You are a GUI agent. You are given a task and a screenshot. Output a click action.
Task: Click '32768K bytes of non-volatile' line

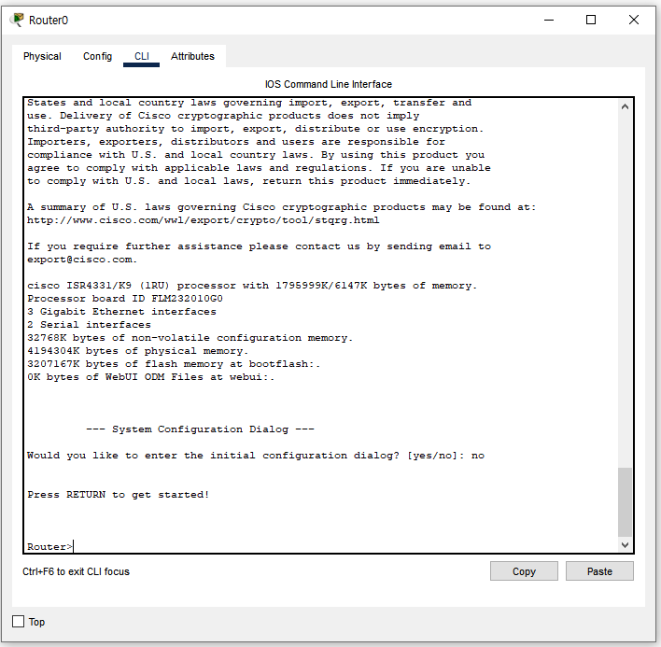tap(190, 338)
